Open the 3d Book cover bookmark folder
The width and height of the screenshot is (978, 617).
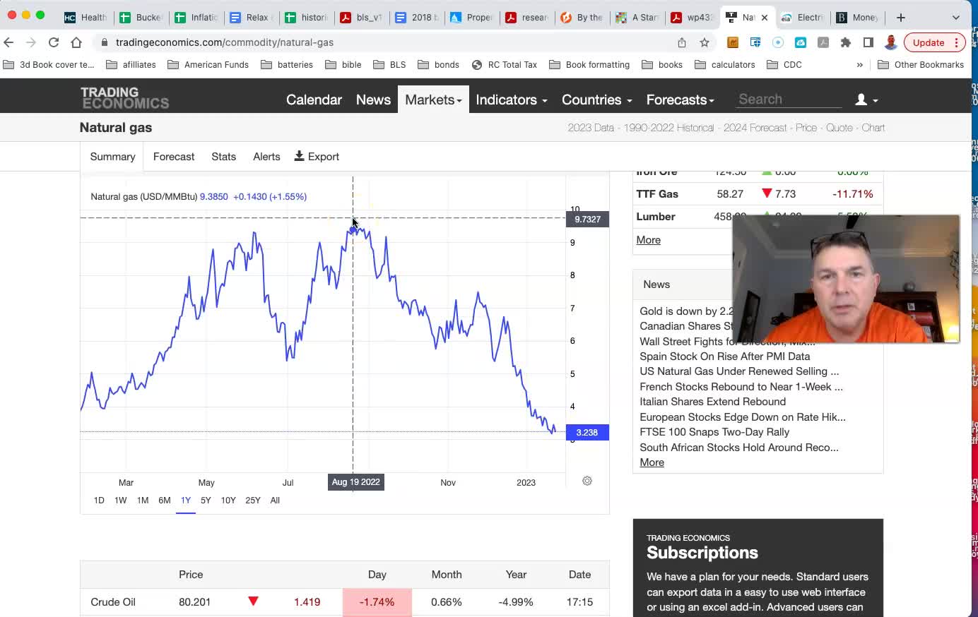[49, 64]
